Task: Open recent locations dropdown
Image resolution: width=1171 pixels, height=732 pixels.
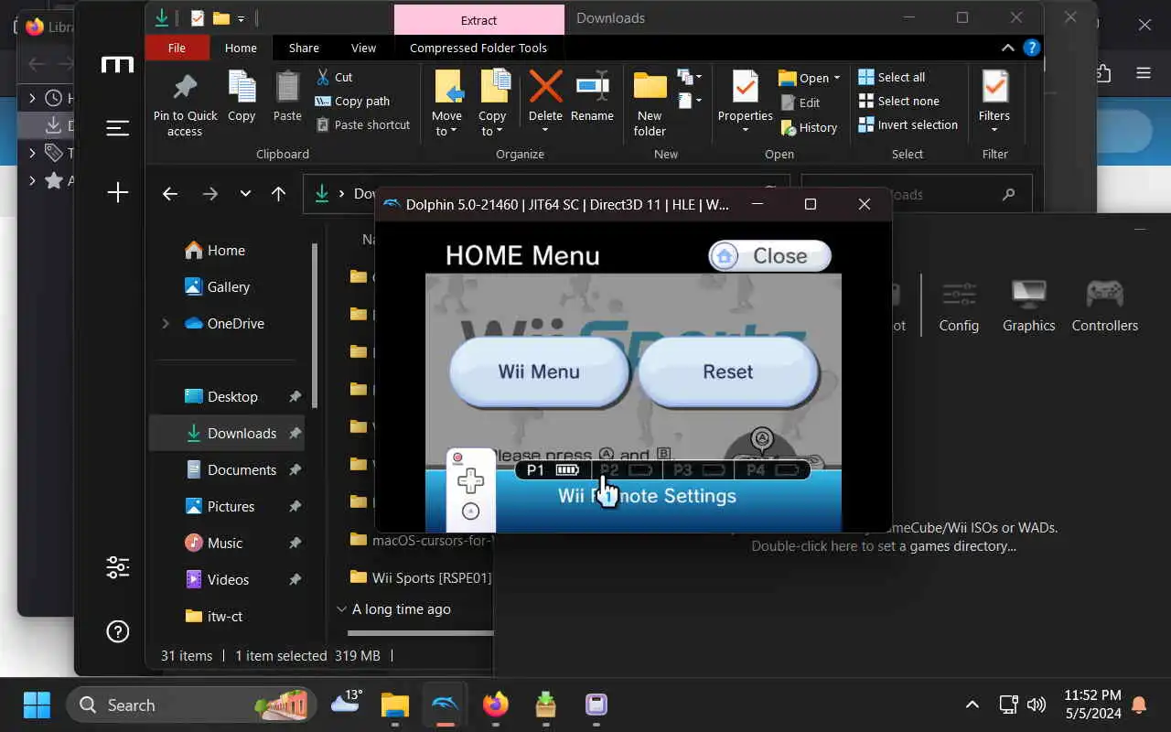Action: (245, 194)
